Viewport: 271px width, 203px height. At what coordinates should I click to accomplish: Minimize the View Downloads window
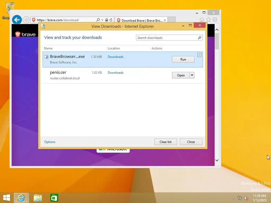point(183,25)
